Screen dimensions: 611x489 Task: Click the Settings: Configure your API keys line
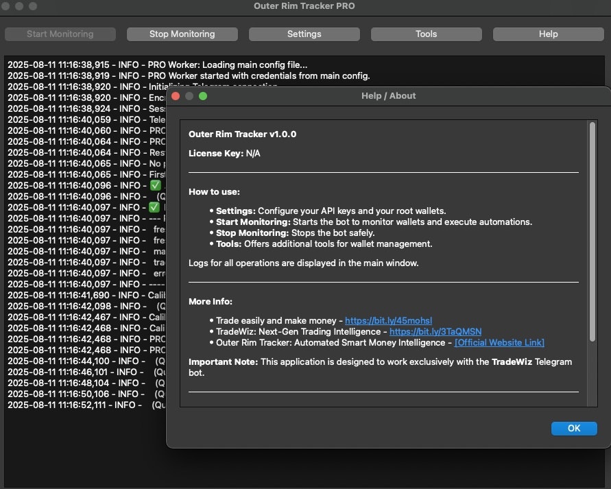pyautogui.click(x=331, y=211)
